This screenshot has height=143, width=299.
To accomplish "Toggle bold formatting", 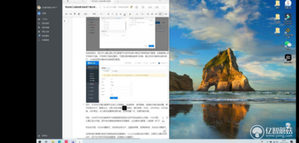I will [108, 14].
